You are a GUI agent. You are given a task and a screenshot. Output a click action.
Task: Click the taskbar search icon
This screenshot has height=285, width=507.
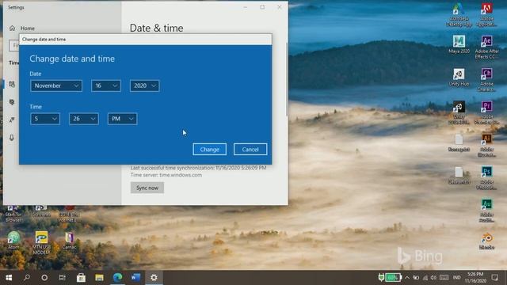tap(26, 278)
